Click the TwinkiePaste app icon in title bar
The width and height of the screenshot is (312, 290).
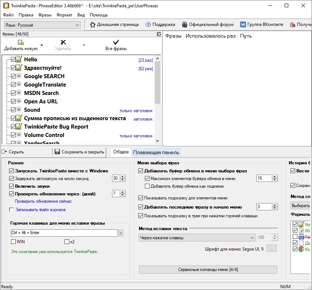[x=6, y=5]
